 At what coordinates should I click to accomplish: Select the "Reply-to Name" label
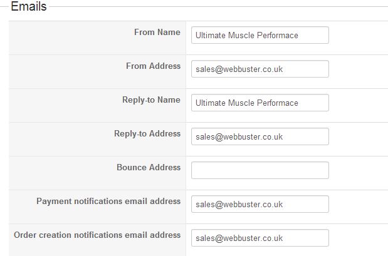coord(151,100)
